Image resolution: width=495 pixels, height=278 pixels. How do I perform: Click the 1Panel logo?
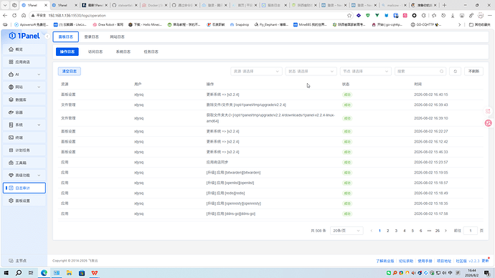(x=24, y=36)
